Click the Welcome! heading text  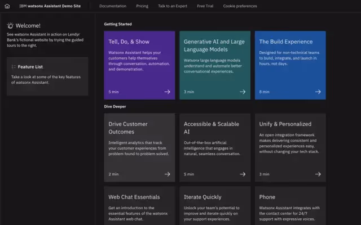pyautogui.click(x=28, y=25)
